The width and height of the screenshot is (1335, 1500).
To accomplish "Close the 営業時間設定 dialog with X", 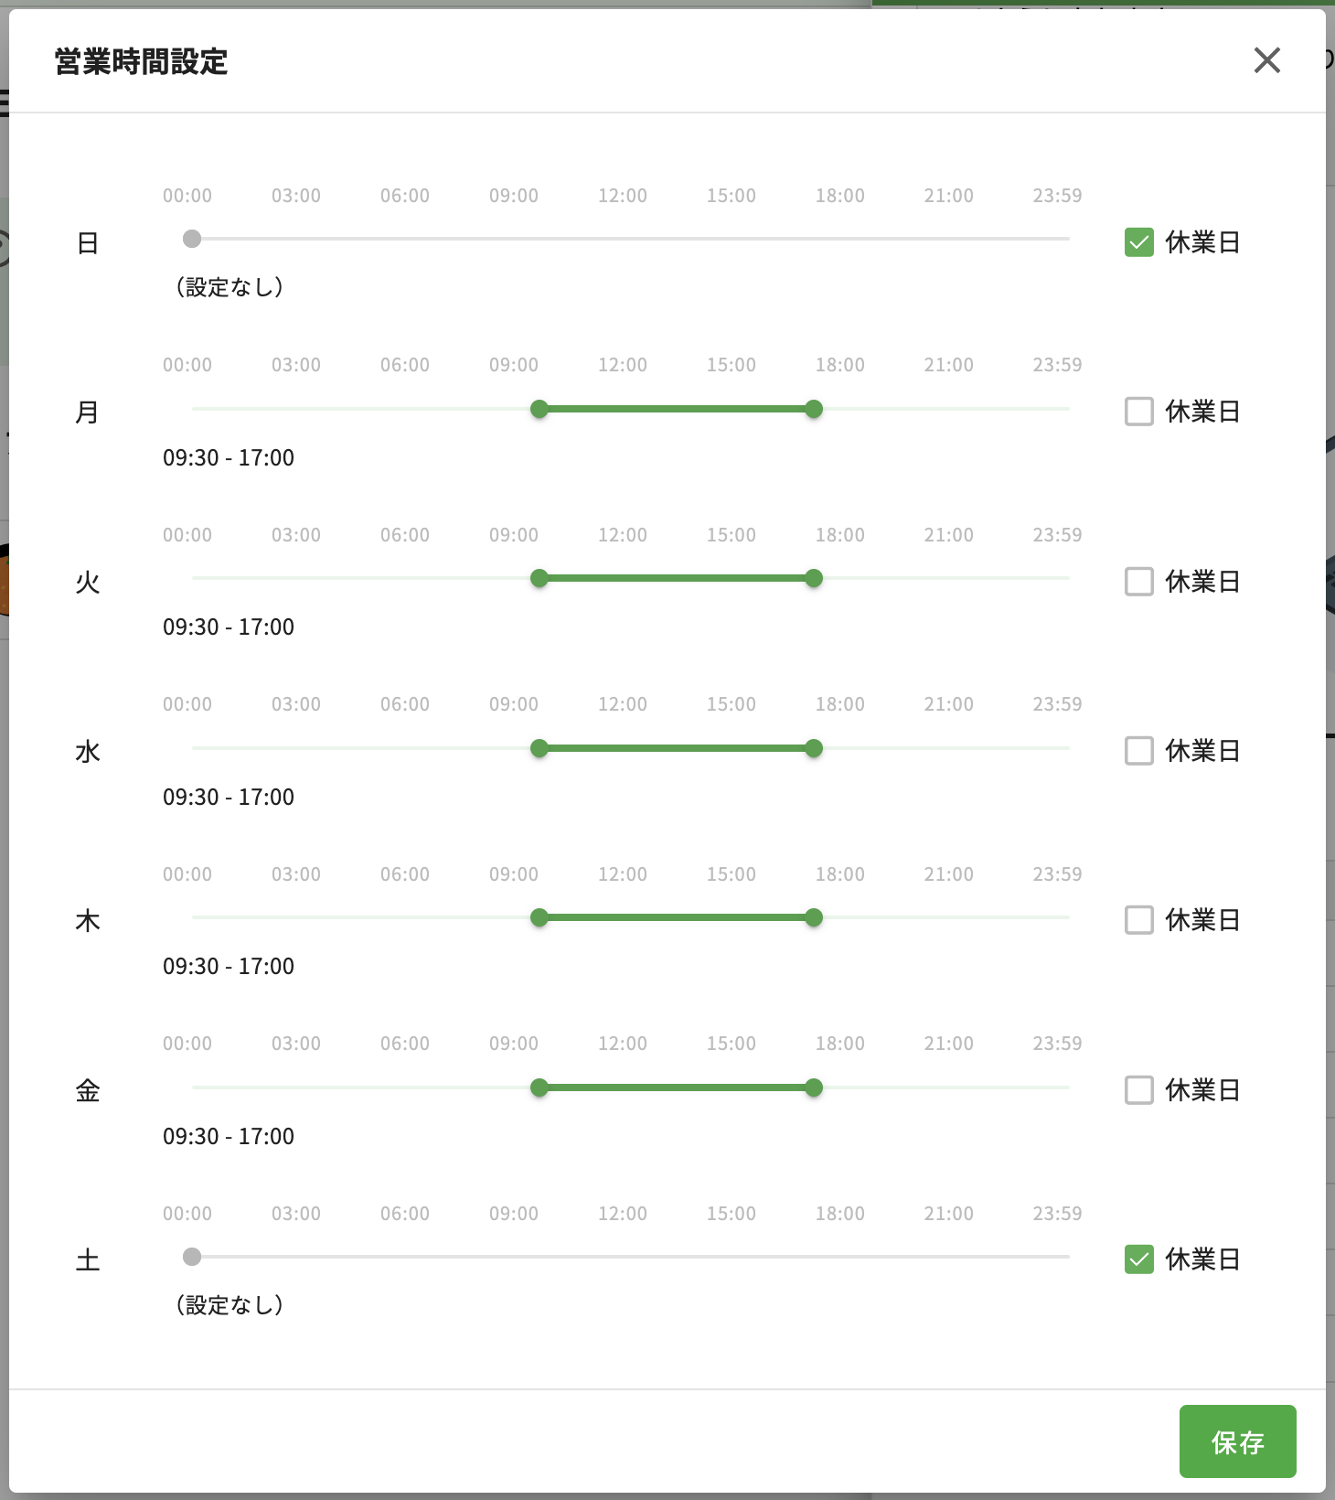I will coord(1267,60).
